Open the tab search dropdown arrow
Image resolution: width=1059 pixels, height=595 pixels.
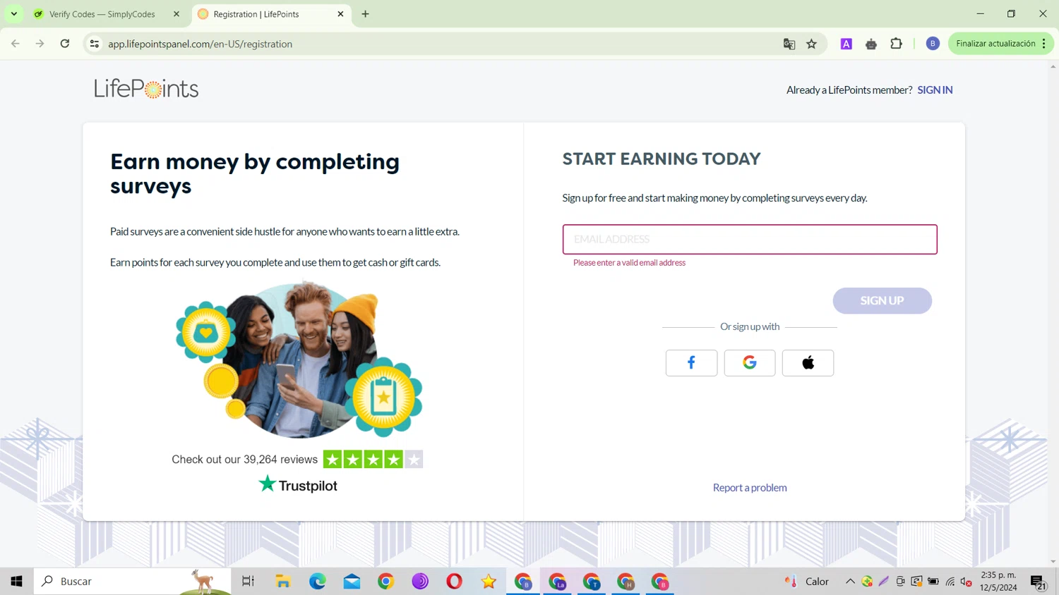pos(14,14)
